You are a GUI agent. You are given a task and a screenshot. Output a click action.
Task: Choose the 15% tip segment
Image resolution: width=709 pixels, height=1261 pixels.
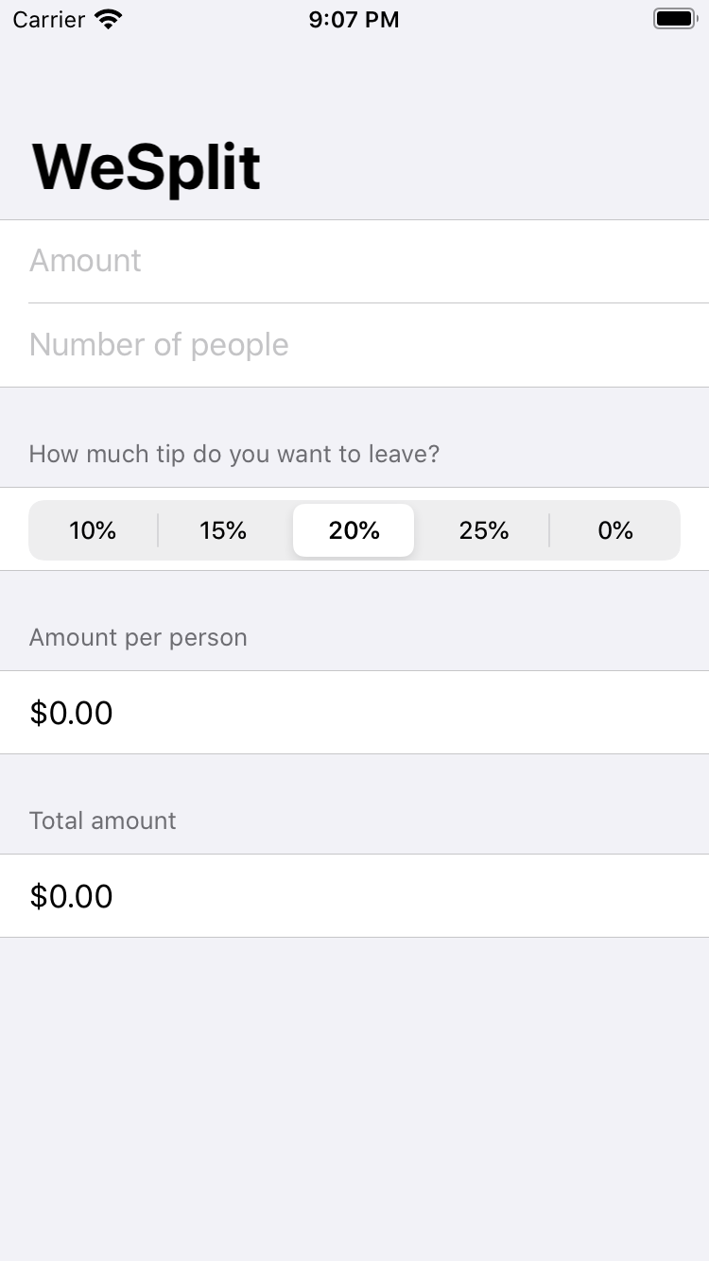click(223, 530)
